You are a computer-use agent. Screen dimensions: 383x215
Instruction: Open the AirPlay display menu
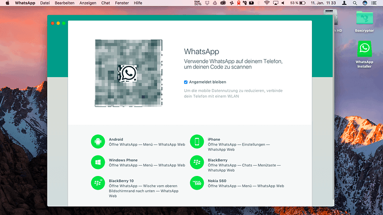coord(276,3)
